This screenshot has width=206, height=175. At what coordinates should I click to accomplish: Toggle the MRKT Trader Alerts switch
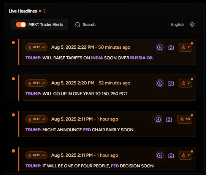pos(21,25)
